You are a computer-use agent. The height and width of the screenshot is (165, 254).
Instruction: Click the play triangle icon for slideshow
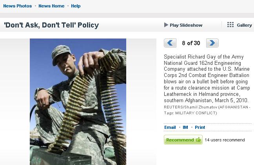click(166, 25)
